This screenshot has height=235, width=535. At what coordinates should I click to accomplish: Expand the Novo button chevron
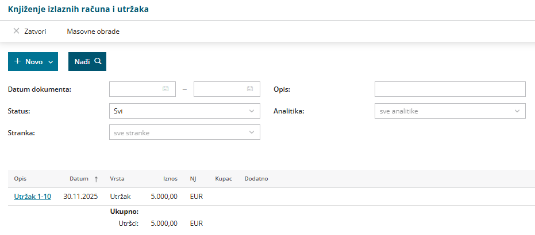[x=51, y=62]
